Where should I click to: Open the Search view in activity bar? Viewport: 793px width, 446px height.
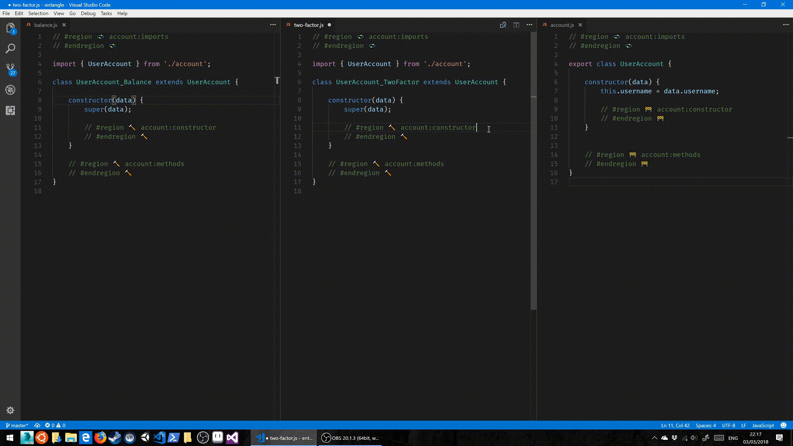click(x=10, y=49)
